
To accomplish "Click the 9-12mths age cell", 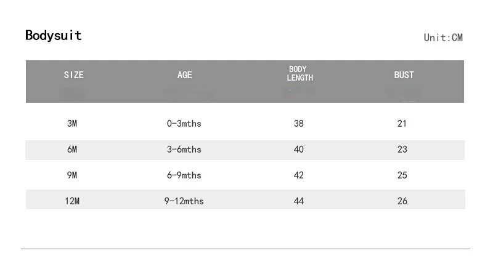I will [184, 201].
